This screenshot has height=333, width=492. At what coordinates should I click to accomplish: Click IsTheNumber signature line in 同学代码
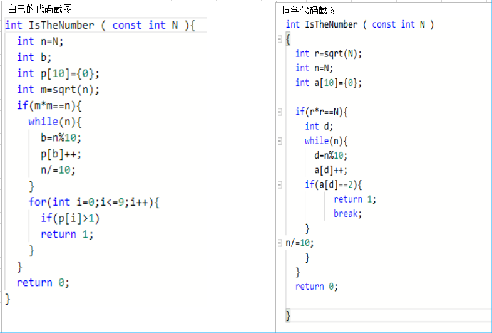click(x=360, y=24)
